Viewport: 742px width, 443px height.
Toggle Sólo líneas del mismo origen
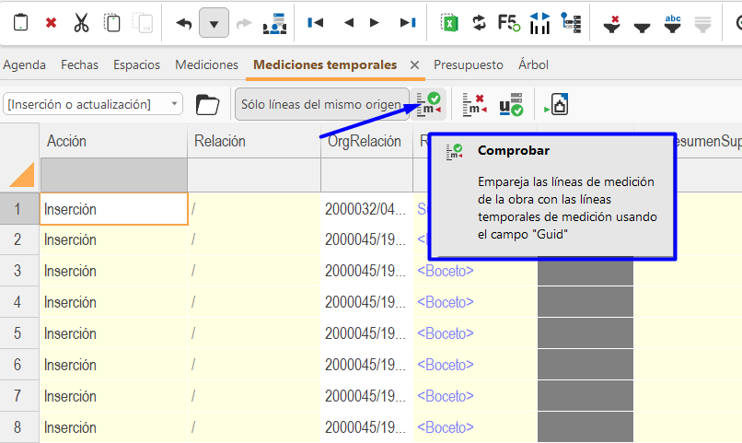322,104
